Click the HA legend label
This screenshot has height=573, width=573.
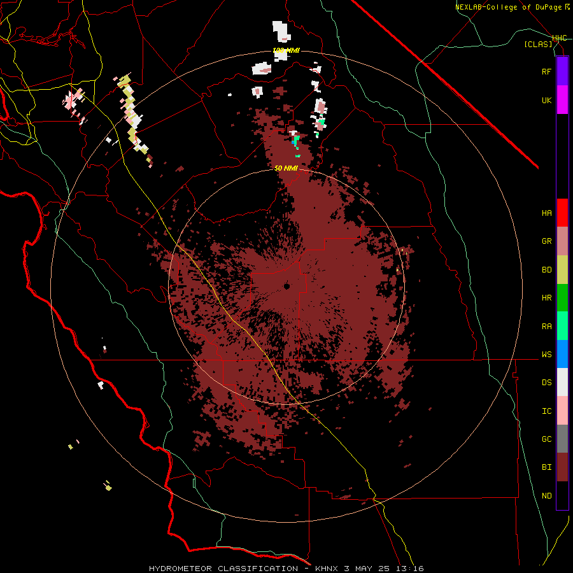pyautogui.click(x=546, y=213)
